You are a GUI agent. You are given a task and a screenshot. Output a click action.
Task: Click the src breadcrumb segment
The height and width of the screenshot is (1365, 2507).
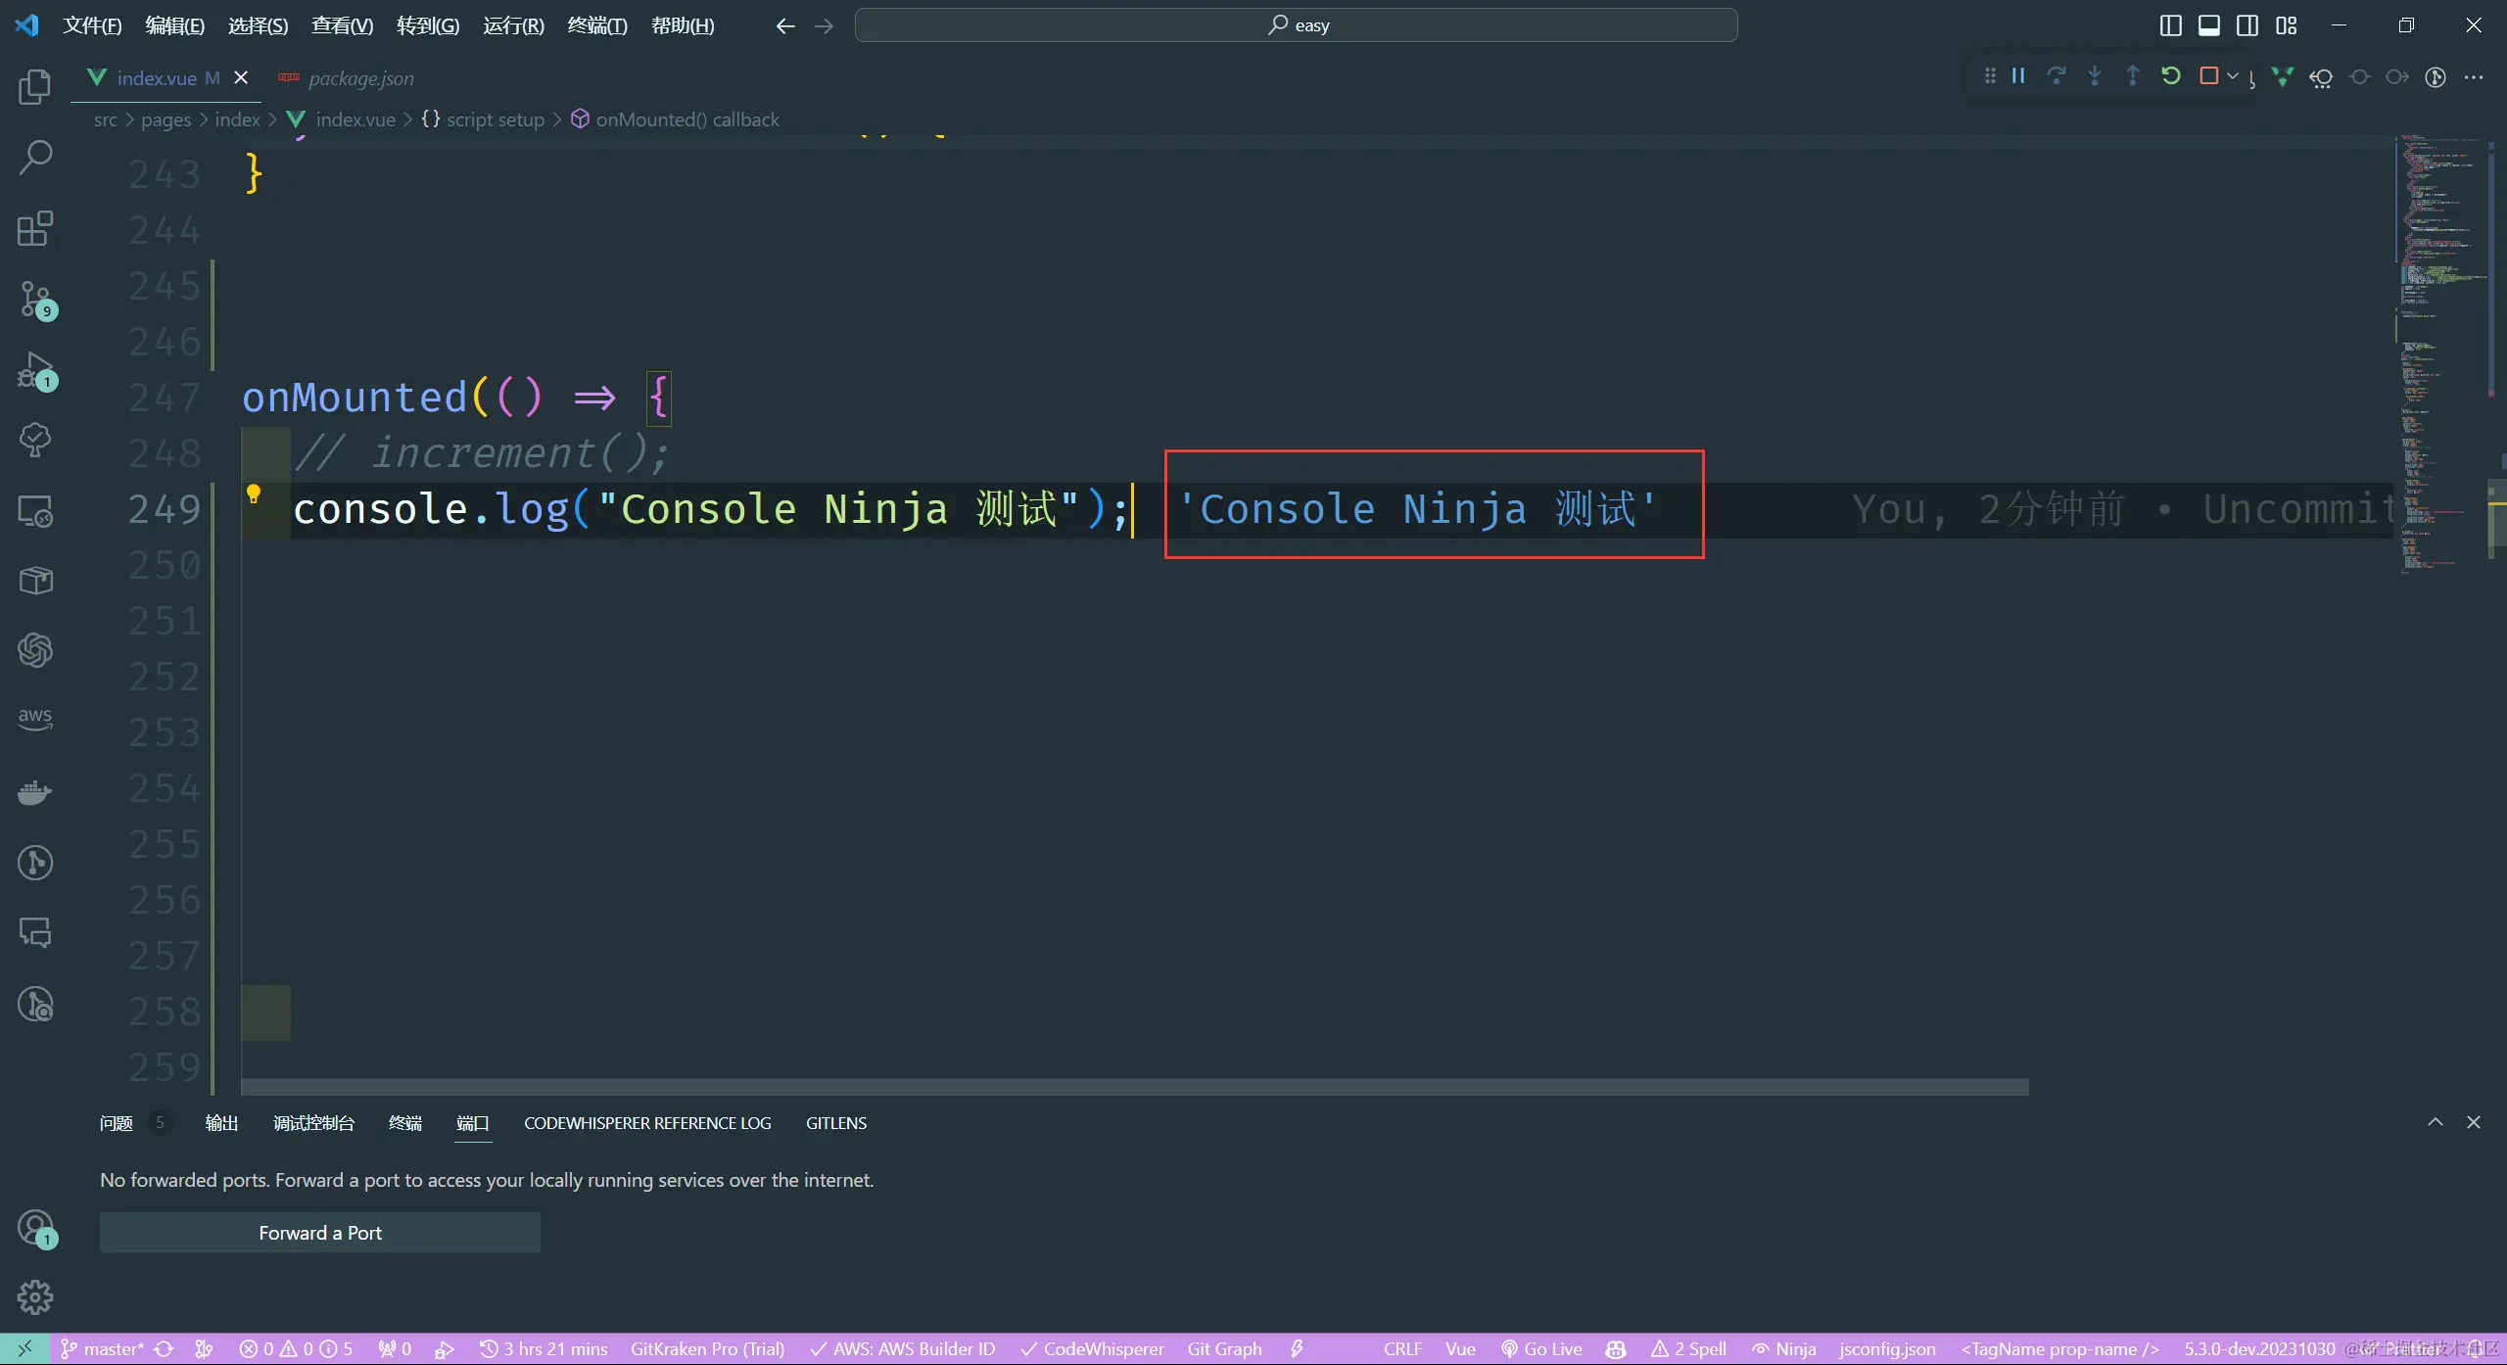coord(105,119)
